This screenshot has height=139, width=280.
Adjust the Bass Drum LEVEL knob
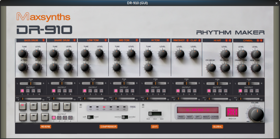coord(37,54)
